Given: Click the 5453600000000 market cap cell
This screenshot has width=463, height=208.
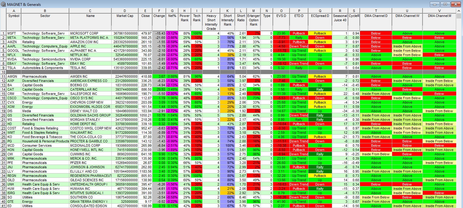Looking at the screenshot, I should [x=125, y=59].
